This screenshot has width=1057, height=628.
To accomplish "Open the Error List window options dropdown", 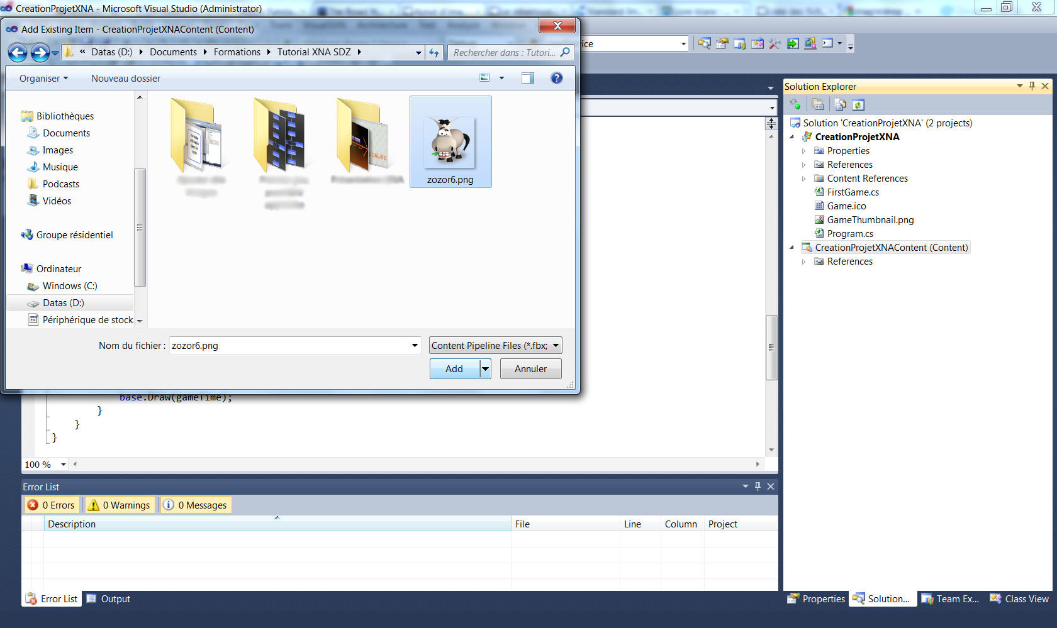I will coord(746,487).
